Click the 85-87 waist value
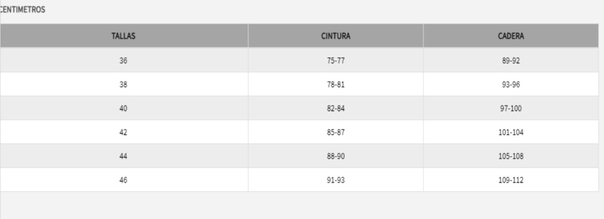 [x=335, y=132]
